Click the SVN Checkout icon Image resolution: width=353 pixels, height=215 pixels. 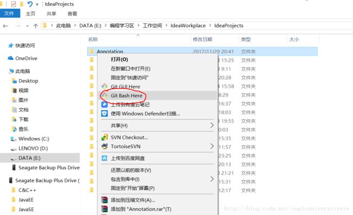point(104,137)
